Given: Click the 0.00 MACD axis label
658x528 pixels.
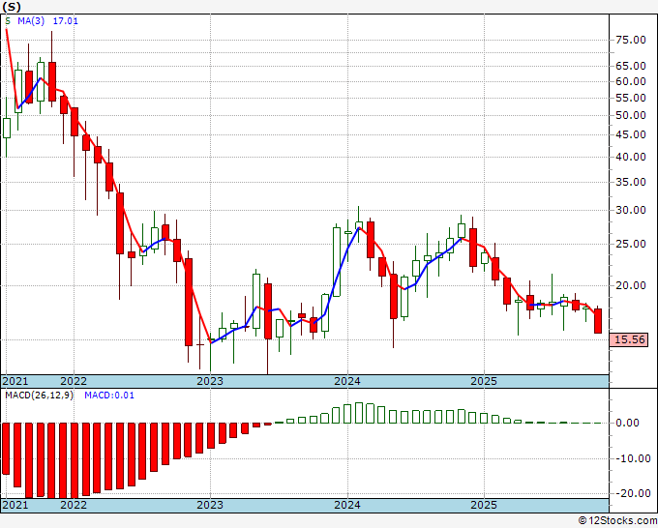Looking at the screenshot, I should tap(627, 423).
